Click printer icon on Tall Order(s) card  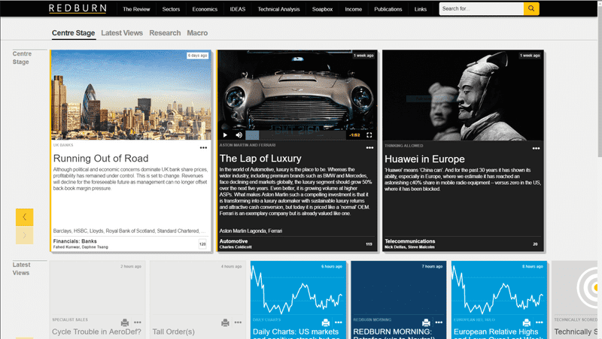(x=225, y=322)
